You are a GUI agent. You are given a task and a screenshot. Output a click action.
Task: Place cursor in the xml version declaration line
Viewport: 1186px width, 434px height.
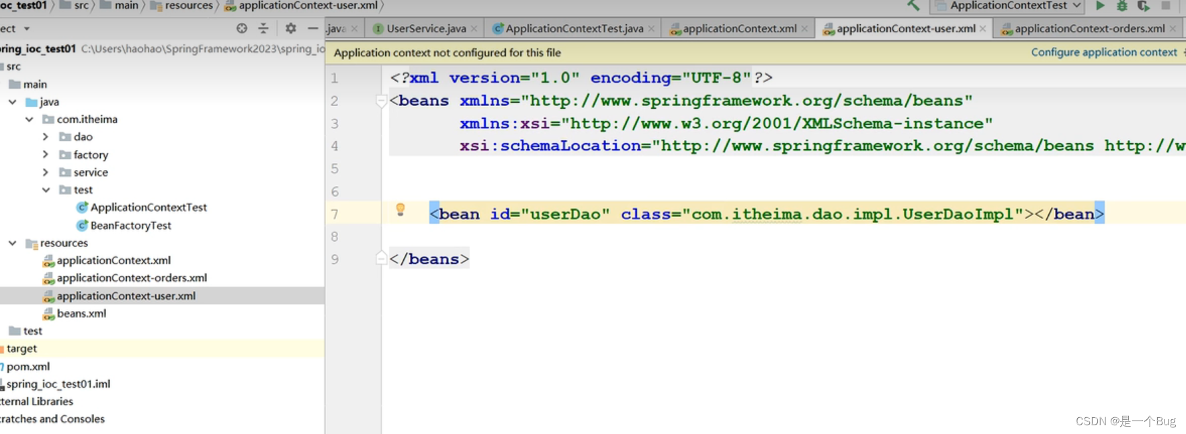click(581, 78)
